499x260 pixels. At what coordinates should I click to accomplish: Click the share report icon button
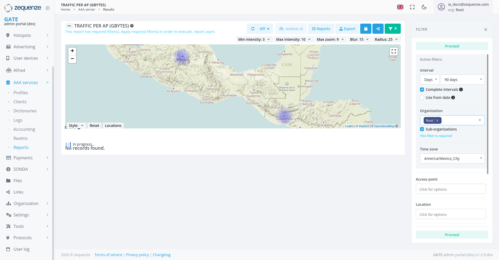(x=378, y=29)
